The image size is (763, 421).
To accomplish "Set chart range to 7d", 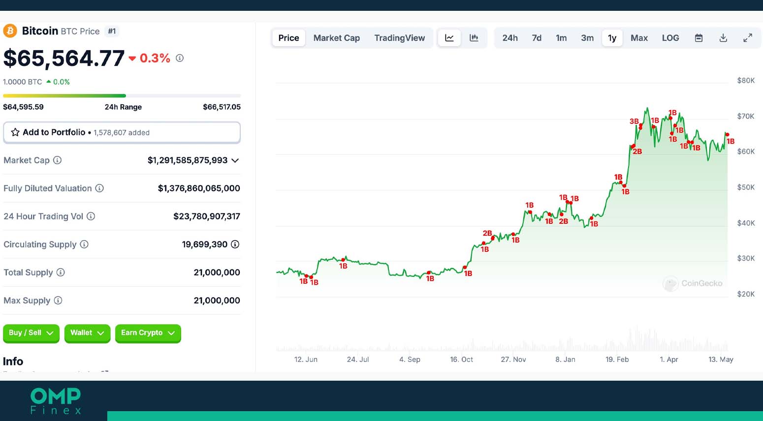I will (x=537, y=38).
